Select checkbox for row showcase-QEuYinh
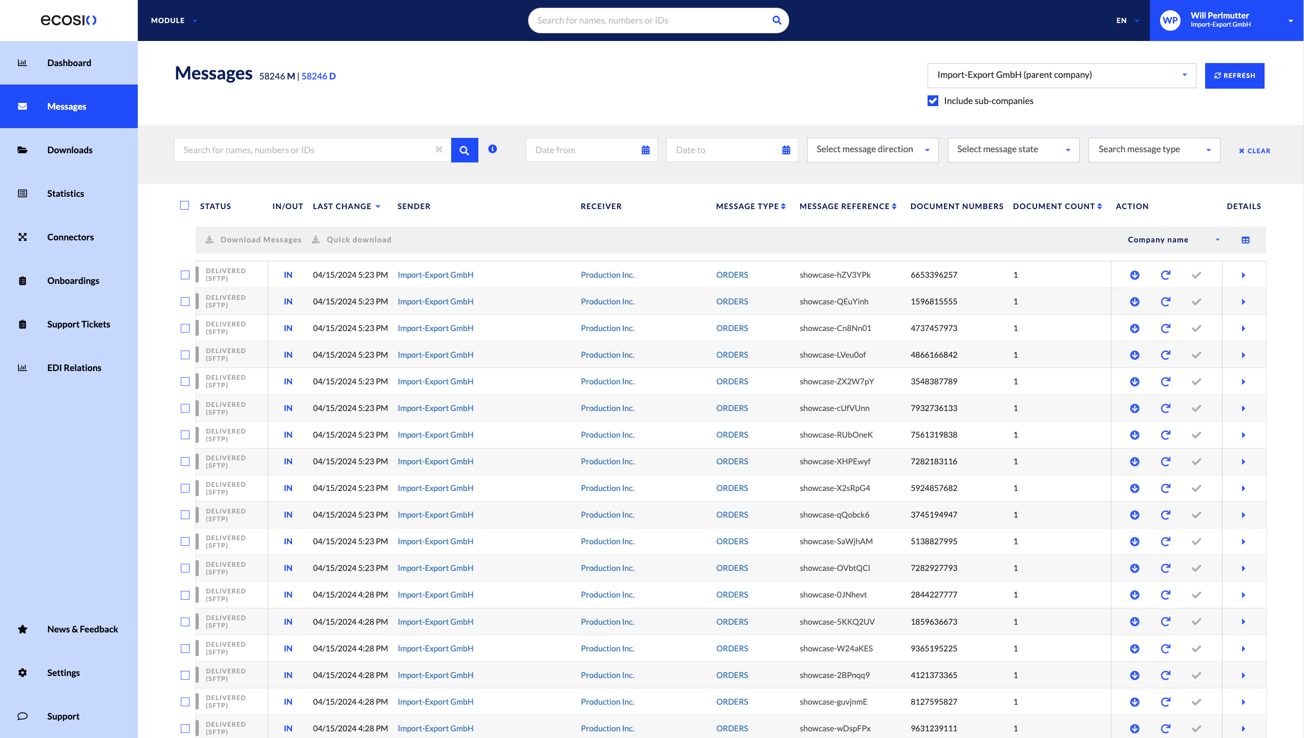This screenshot has width=1304, height=738. click(x=185, y=301)
